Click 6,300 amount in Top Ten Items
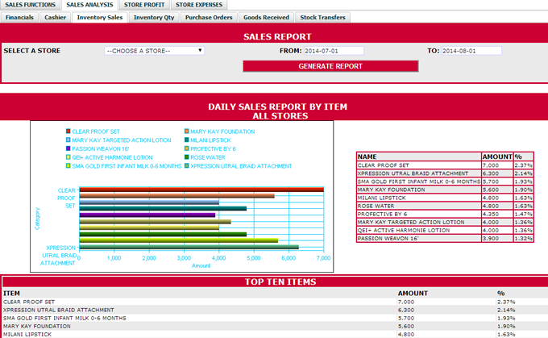The height and width of the screenshot is (338, 548). coord(405,310)
